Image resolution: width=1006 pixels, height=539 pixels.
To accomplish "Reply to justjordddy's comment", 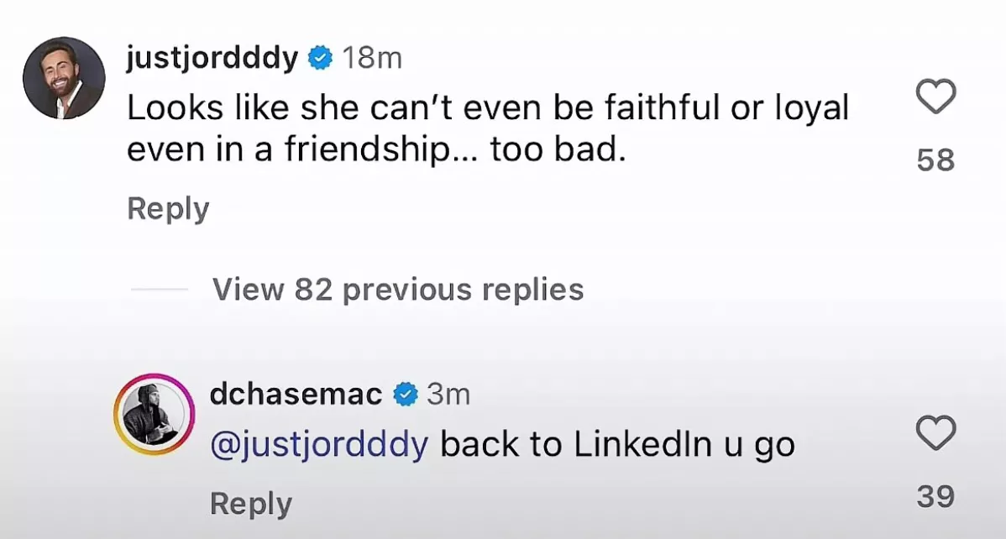I will click(x=168, y=208).
